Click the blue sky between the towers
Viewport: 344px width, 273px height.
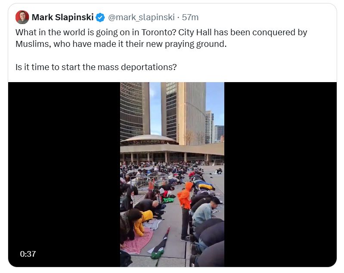coord(155,108)
